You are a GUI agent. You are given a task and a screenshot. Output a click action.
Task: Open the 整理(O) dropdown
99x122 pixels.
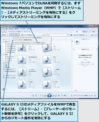coord(5,35)
